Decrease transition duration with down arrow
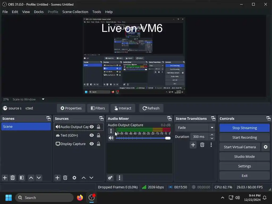Screen dimensions: 272x204 point(212,138)
